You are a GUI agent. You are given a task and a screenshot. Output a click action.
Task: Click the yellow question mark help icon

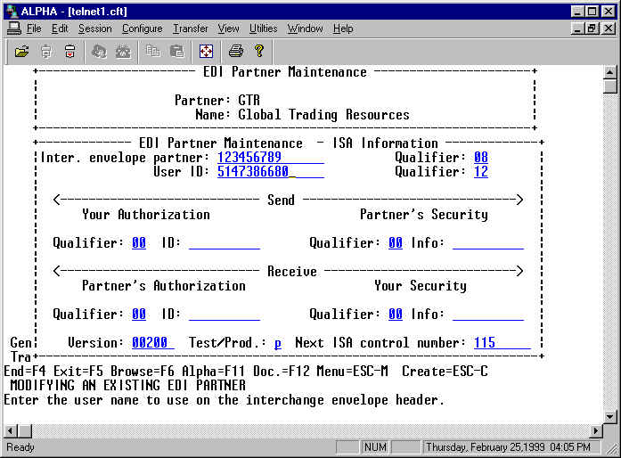[x=259, y=51]
